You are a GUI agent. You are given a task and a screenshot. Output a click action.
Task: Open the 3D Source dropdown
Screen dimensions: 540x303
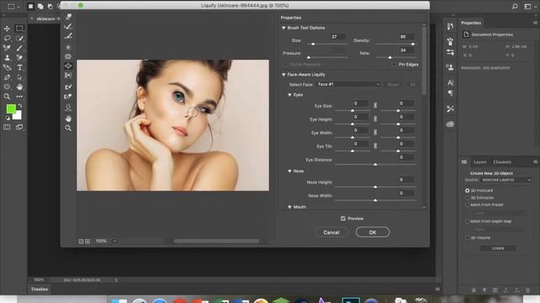coord(505,180)
